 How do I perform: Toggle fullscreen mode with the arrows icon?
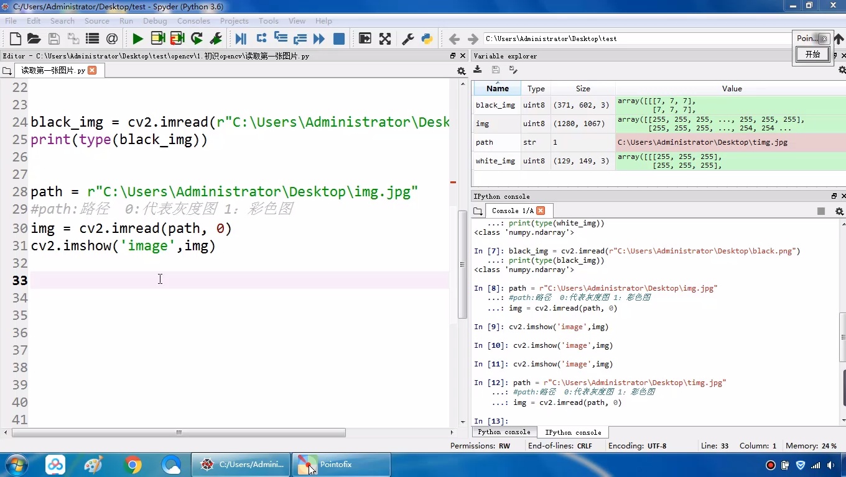385,39
